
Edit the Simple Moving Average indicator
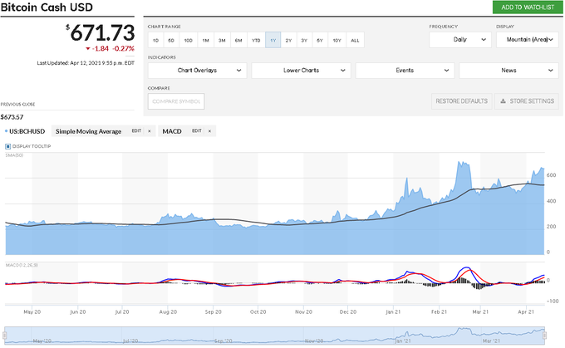pyautogui.click(x=136, y=131)
